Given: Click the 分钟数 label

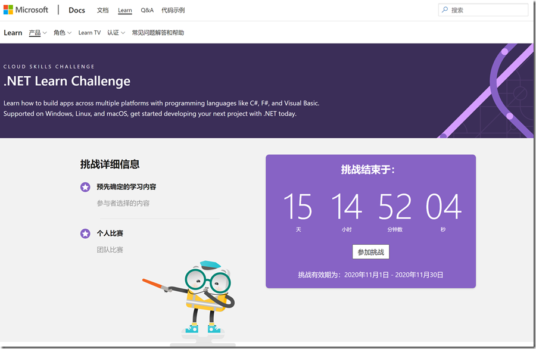Looking at the screenshot, I should pos(395,230).
